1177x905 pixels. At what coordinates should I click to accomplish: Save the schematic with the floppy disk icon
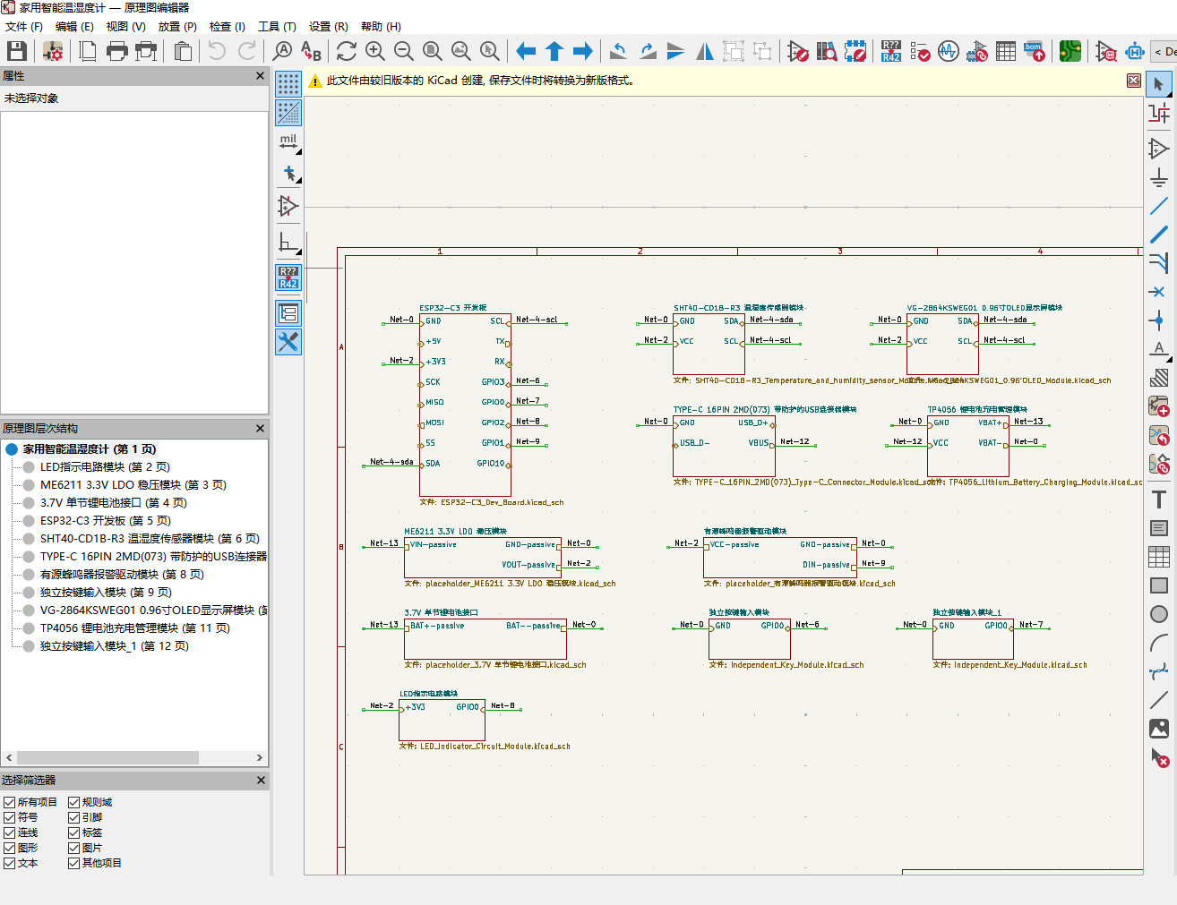coord(17,51)
